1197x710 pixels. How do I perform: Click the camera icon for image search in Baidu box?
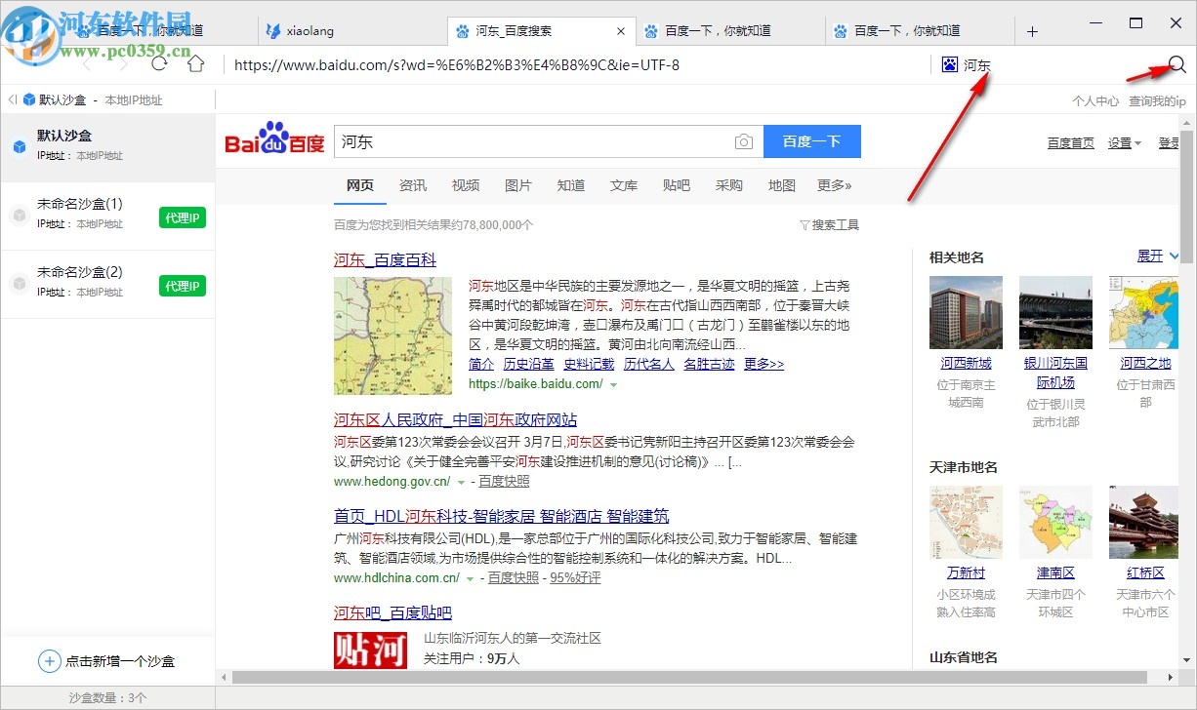(744, 141)
